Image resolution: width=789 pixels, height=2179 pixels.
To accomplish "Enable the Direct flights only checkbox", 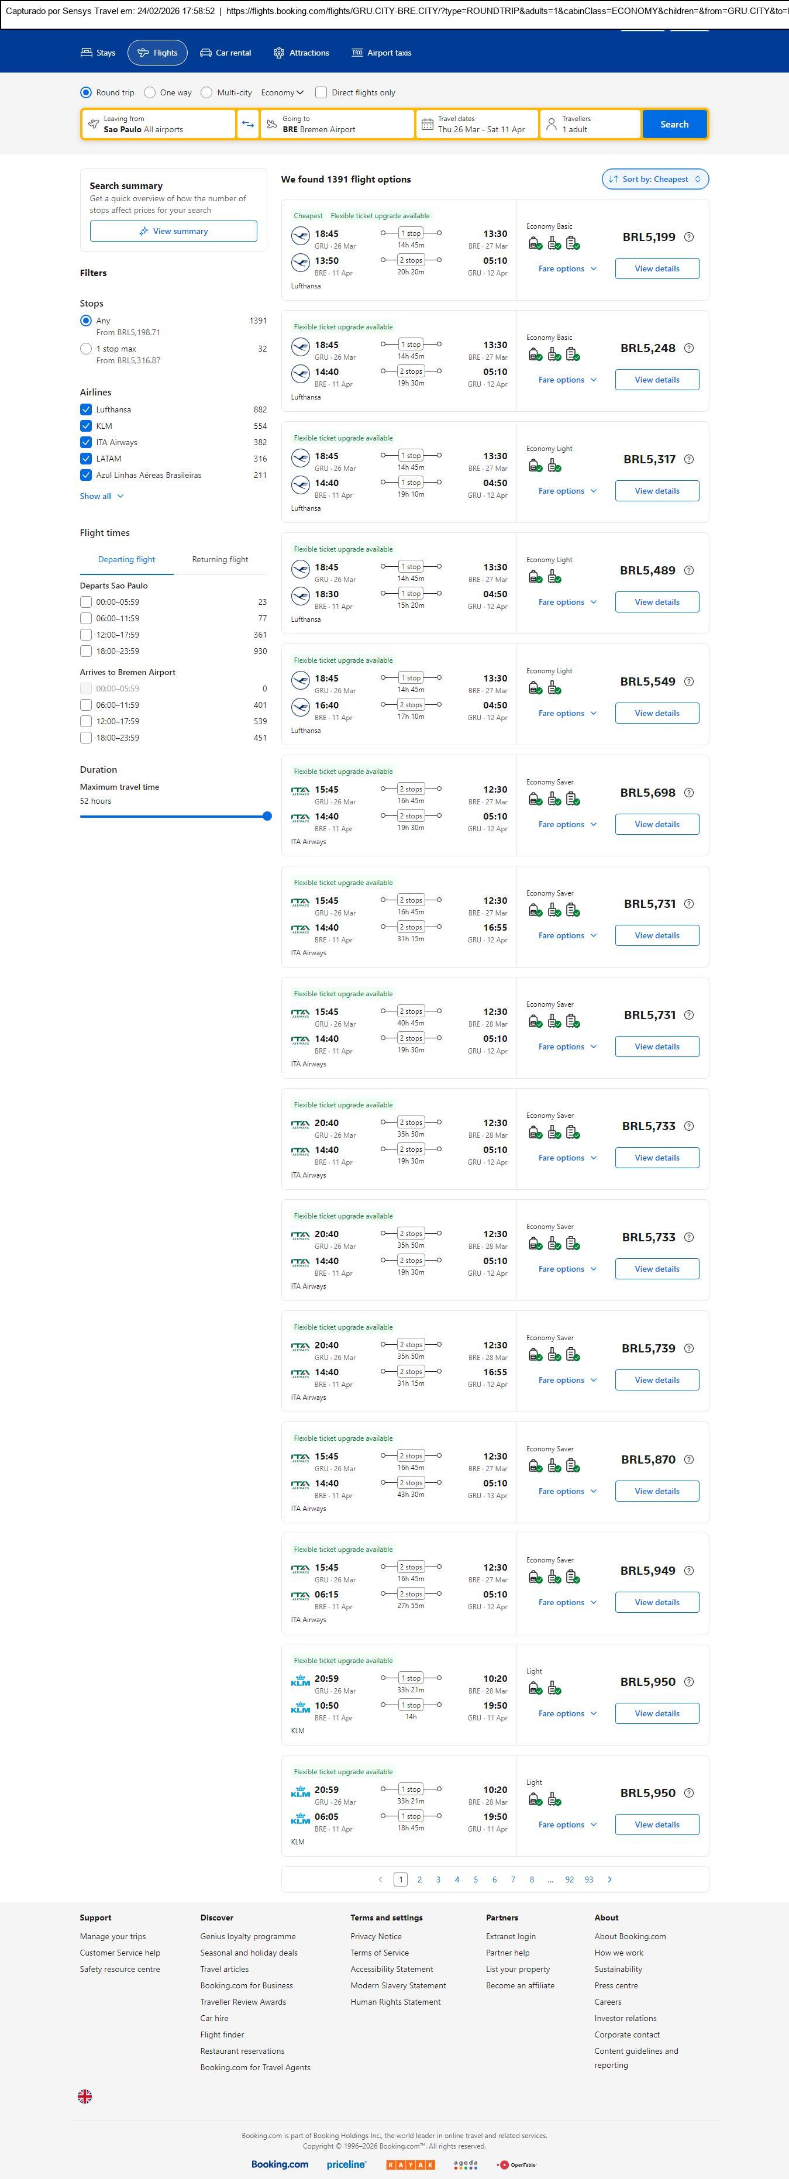I will point(321,93).
